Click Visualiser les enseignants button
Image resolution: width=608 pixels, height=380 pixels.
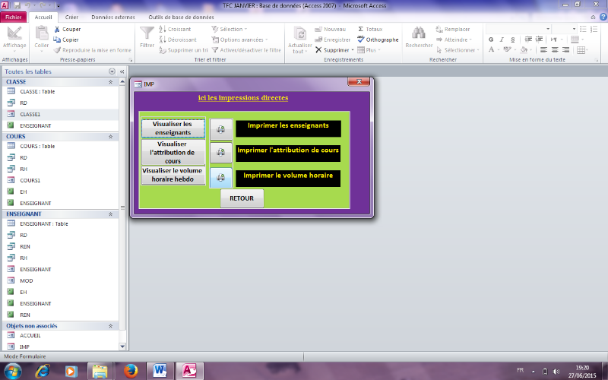tap(173, 128)
